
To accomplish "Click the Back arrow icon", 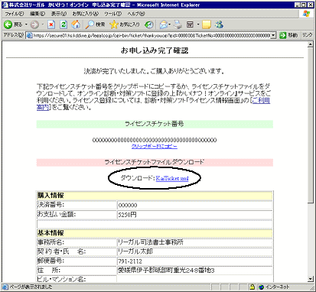I will 8,24.
